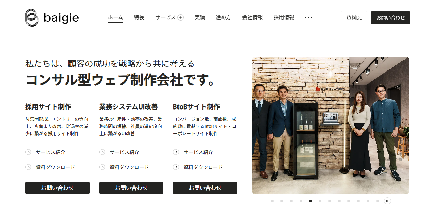The width and height of the screenshot is (435, 218).
Task: Open the 採用情報 navigation item
Action: pyautogui.click(x=284, y=17)
